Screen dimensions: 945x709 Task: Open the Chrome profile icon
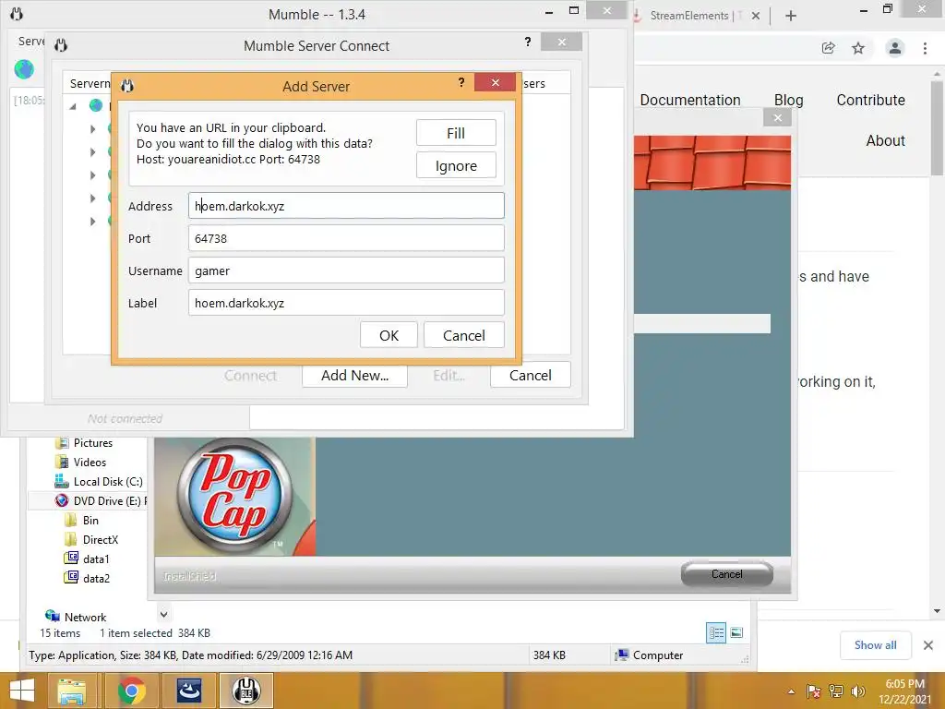[895, 48]
